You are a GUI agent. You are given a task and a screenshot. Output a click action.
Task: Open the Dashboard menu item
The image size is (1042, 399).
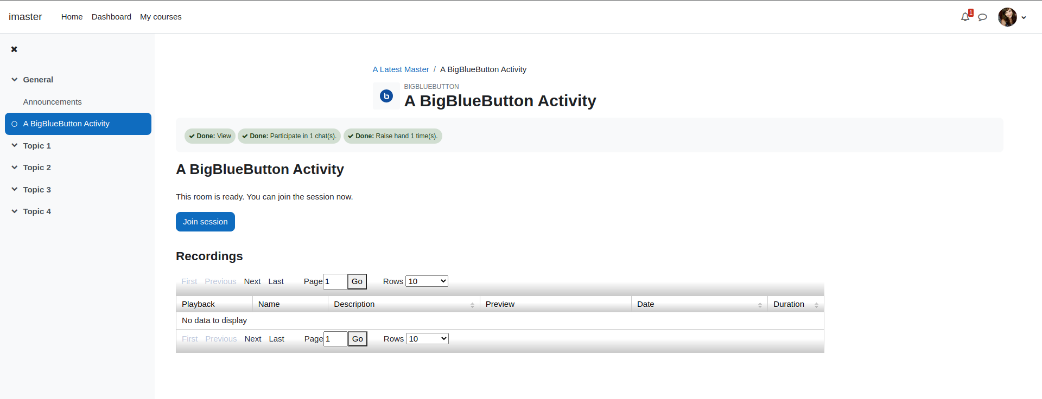click(111, 17)
